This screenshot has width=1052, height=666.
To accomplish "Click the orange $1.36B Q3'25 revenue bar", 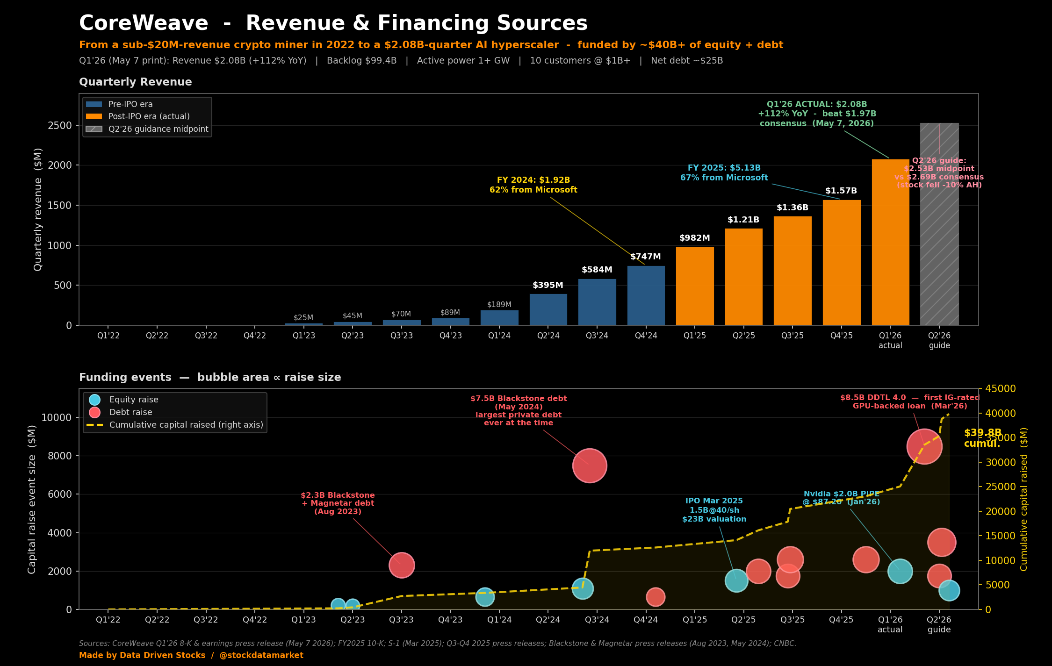I will pyautogui.click(x=793, y=271).
